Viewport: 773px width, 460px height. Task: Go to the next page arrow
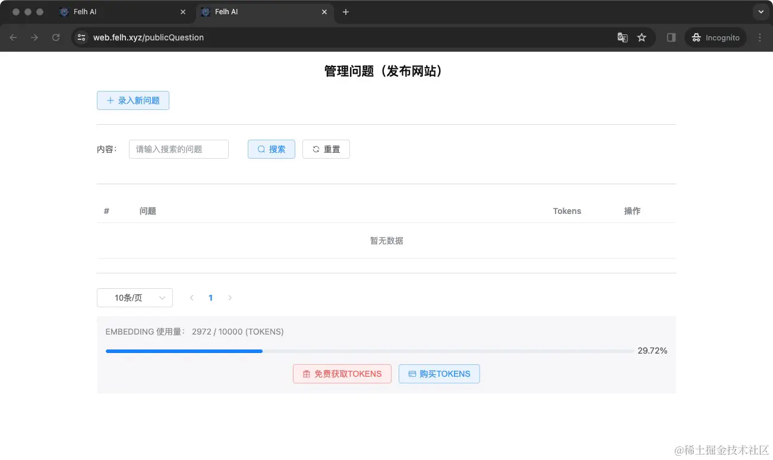click(230, 298)
